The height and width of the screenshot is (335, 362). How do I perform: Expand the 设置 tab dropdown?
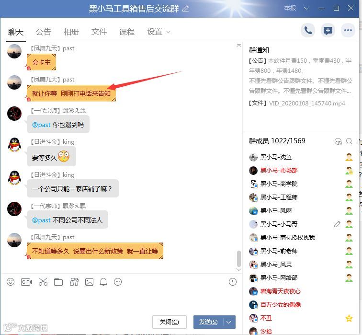click(168, 32)
